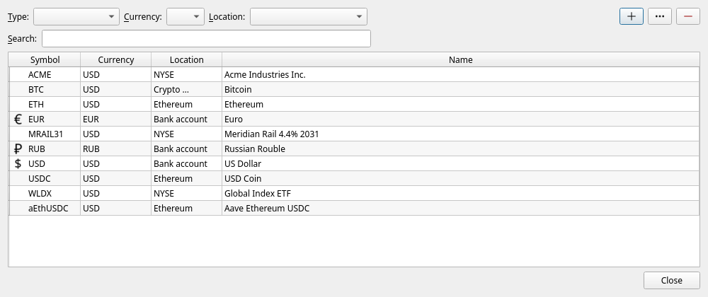This screenshot has height=297, width=708.
Task: Select the aEthUSDC symbol cell
Action: (45, 208)
